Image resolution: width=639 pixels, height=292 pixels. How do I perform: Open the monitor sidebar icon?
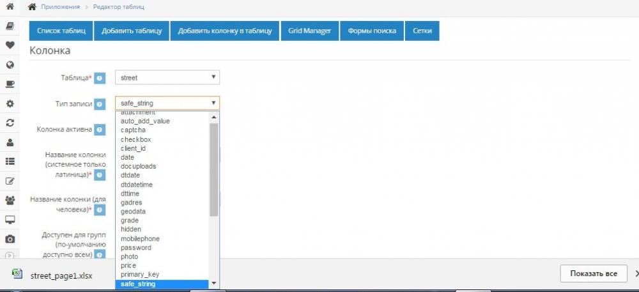(10, 220)
